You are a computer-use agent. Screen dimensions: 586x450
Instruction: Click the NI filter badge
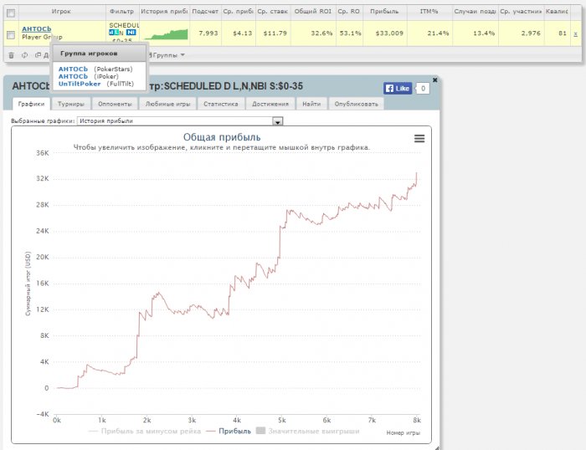131,33
